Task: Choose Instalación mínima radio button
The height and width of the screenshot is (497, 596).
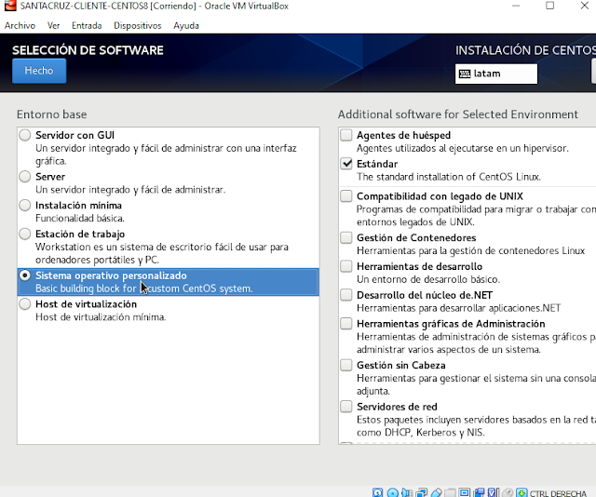Action: coord(25,205)
